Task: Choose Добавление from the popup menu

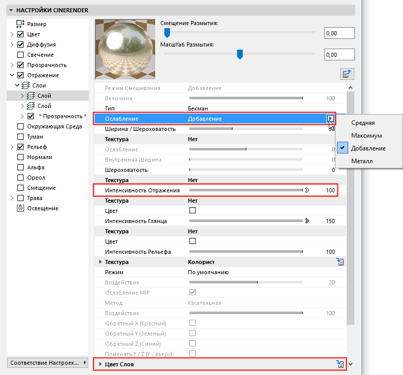Action: (368, 148)
